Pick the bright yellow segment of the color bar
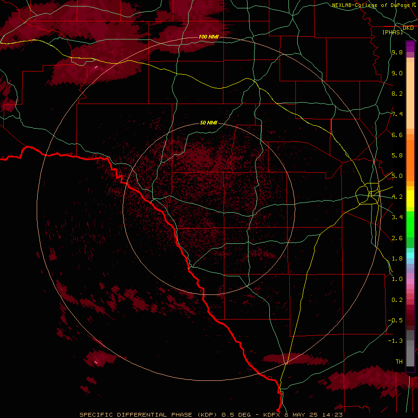418x418 pixels. [x=410, y=199]
